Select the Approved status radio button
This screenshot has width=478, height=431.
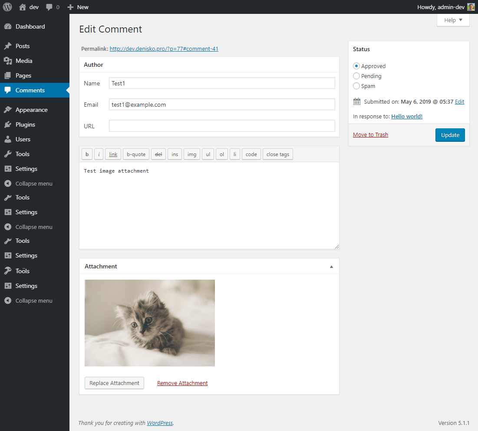coord(356,66)
